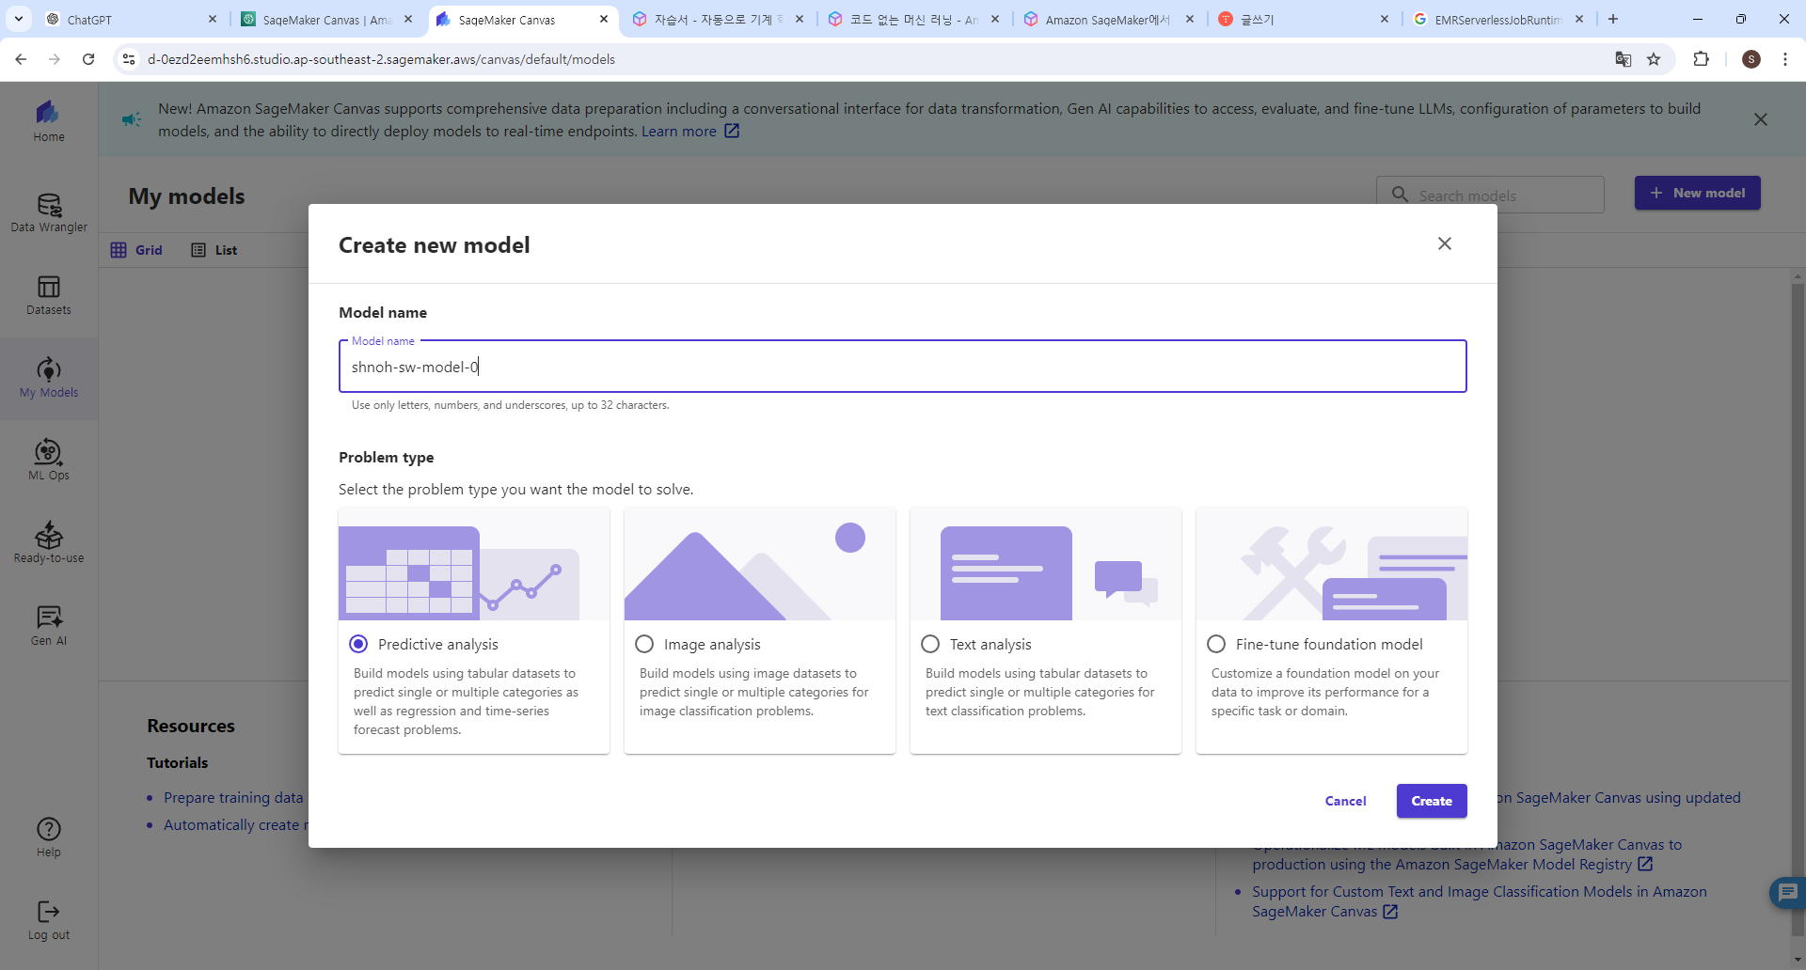Open tab search dropdown arrow
Viewport: 1806px width, 970px height.
pos(19,19)
